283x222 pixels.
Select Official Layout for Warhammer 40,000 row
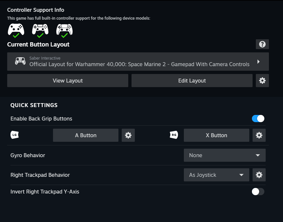pos(138,62)
